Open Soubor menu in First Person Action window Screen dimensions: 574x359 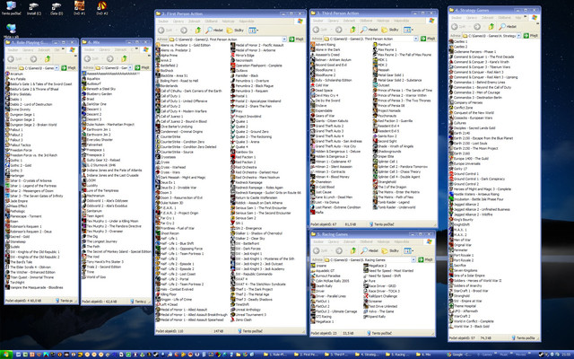[x=163, y=22]
